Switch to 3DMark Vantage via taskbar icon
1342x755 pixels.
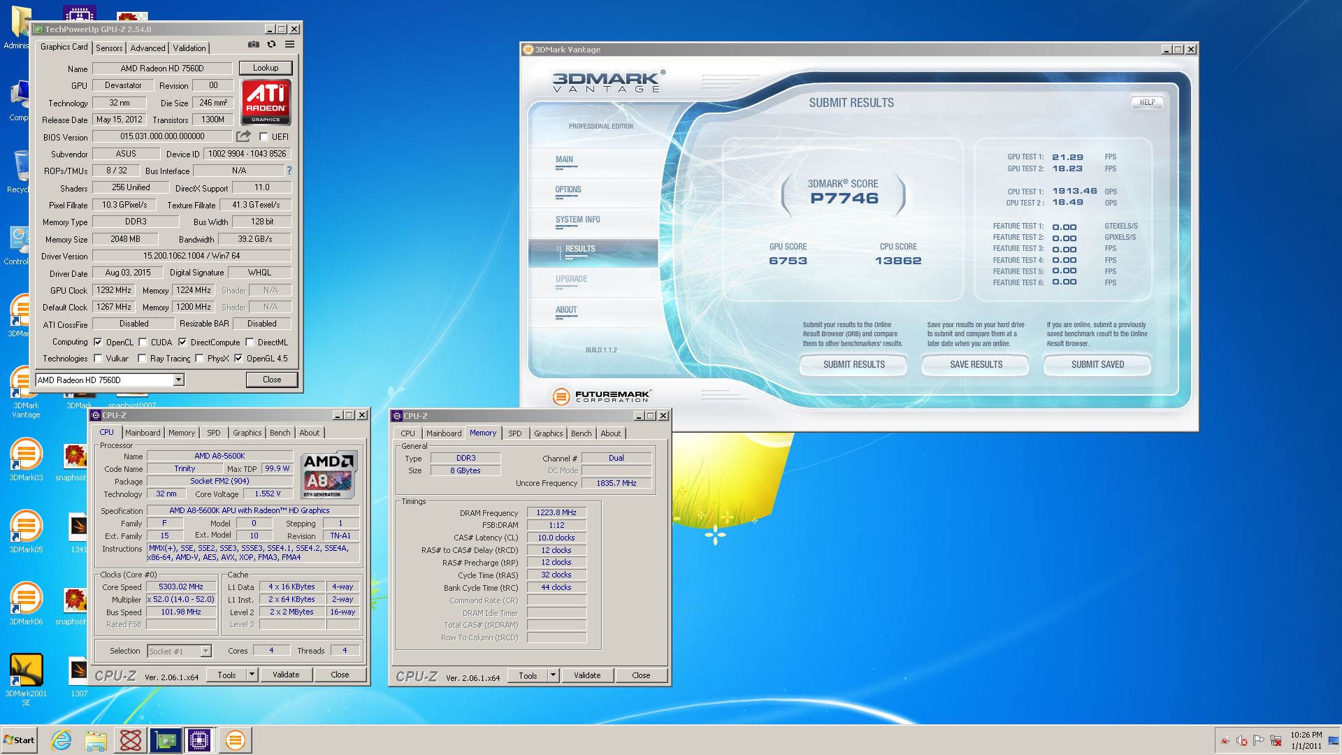coord(236,740)
